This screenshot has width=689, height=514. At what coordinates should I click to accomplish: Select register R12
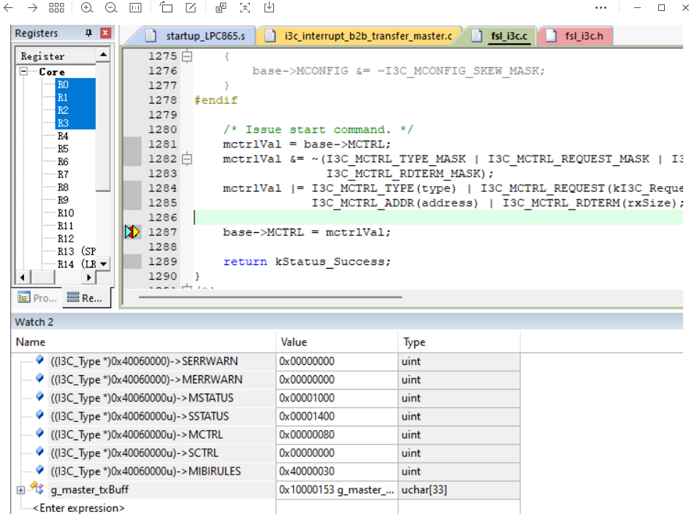point(66,238)
